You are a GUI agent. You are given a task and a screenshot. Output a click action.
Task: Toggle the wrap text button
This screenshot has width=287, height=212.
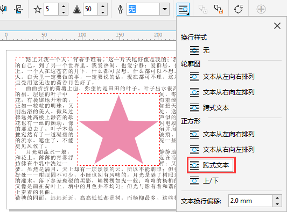tap(183, 9)
